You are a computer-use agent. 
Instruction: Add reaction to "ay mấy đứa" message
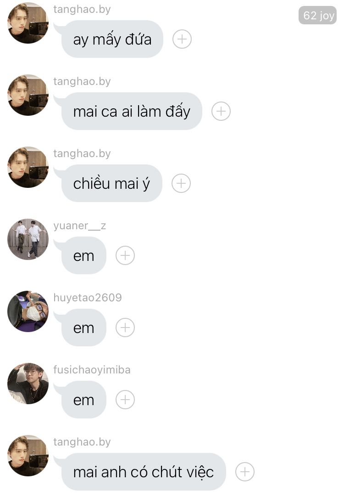[x=182, y=40]
